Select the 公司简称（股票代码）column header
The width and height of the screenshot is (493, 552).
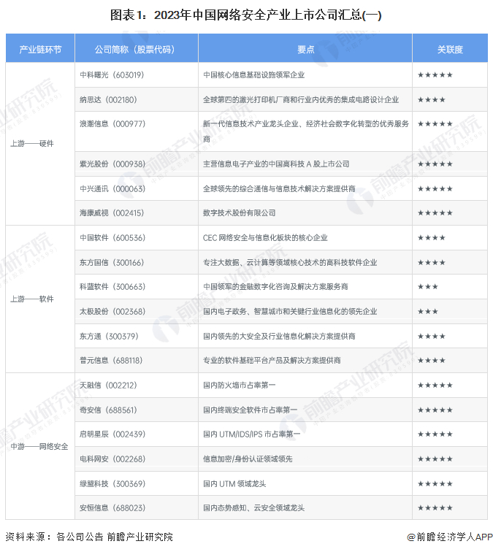tap(137, 50)
